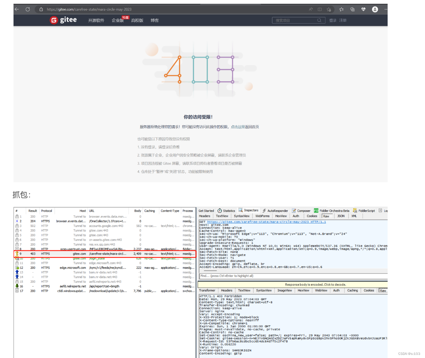
Task: Click the Composer pencil icon
Action: pos(294,211)
